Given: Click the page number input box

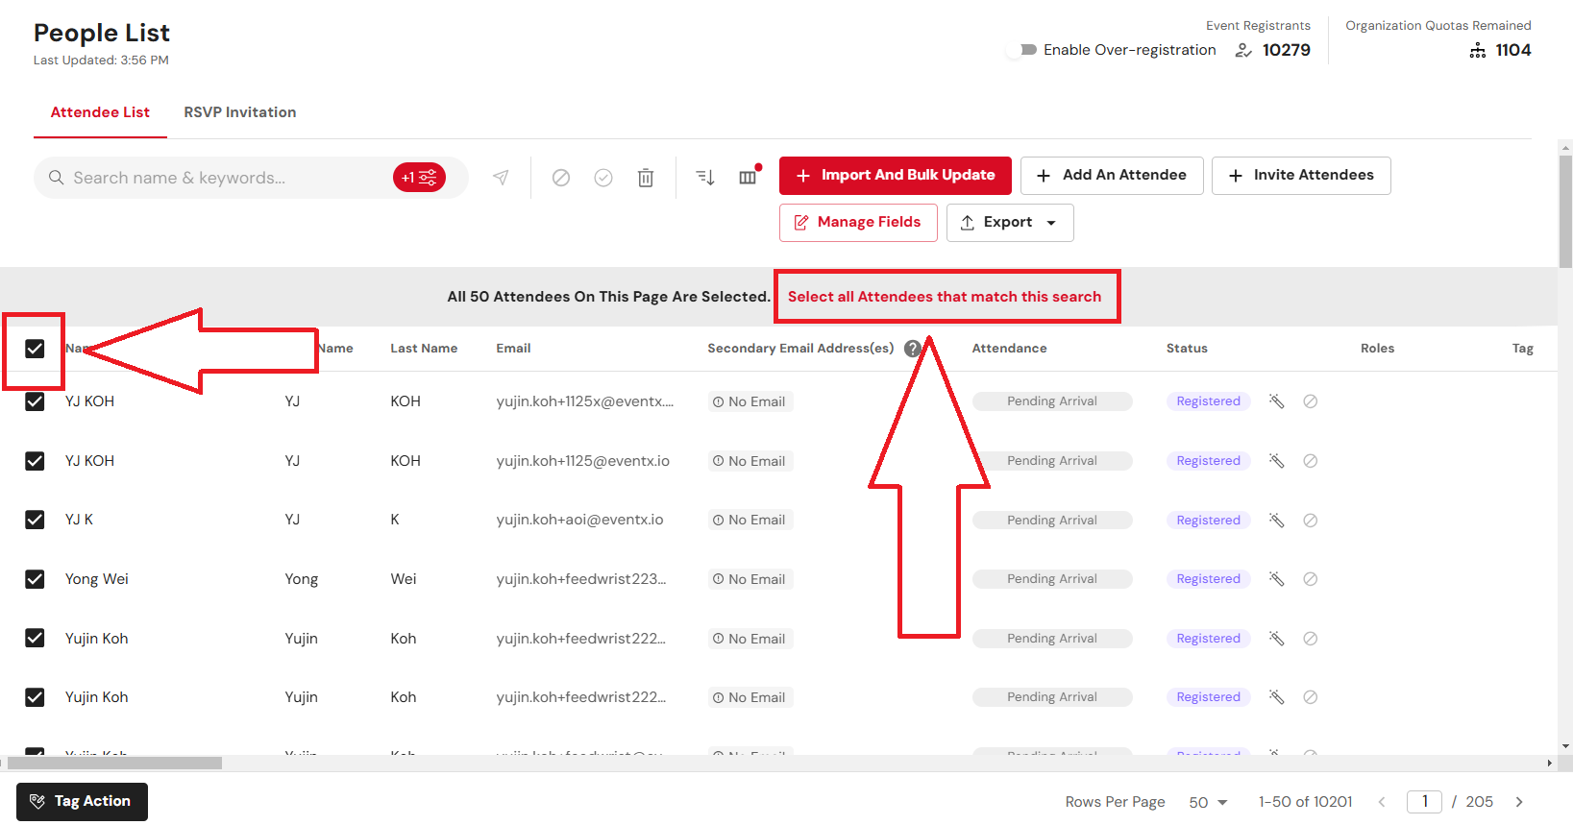Looking at the screenshot, I should pos(1424,802).
